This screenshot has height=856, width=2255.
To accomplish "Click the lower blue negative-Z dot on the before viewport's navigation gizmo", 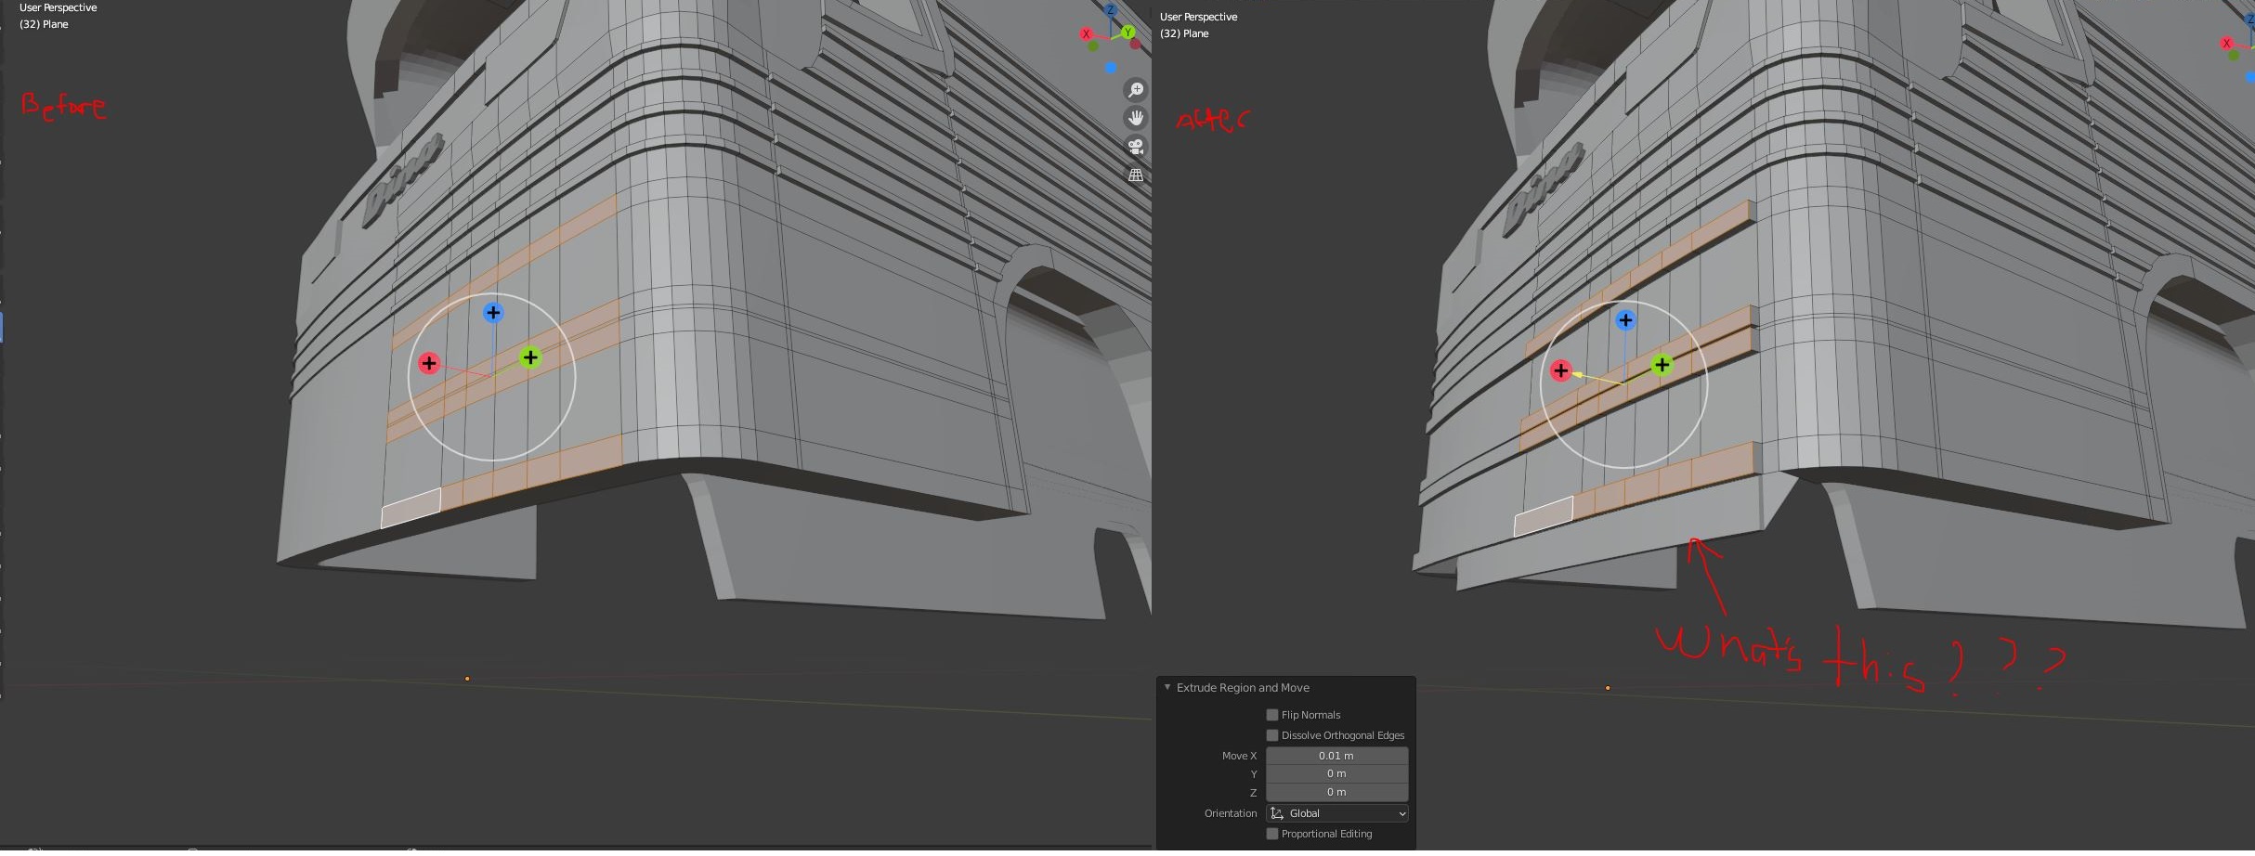I will [x=1111, y=68].
